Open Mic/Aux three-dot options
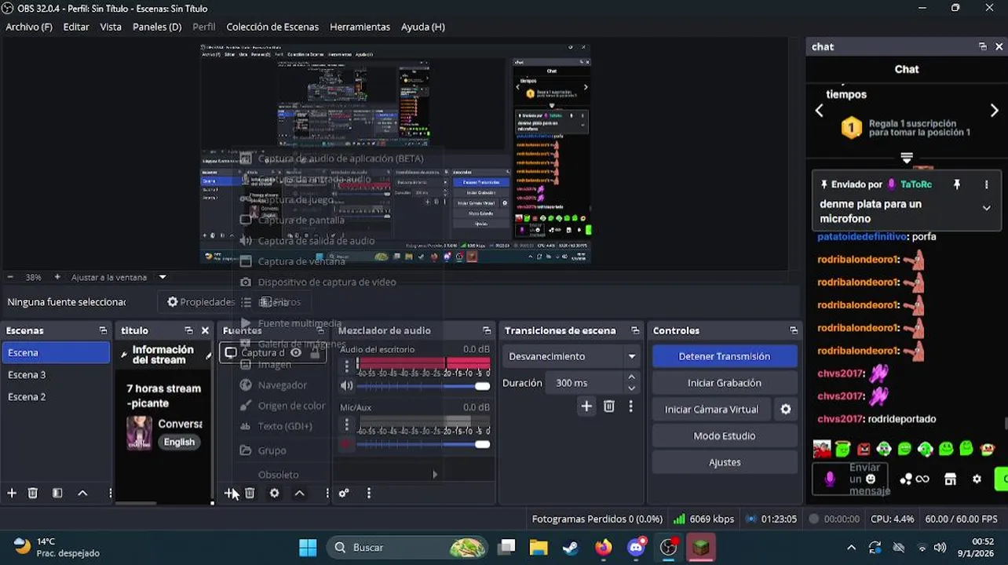The height and width of the screenshot is (565, 1008). [x=347, y=424]
